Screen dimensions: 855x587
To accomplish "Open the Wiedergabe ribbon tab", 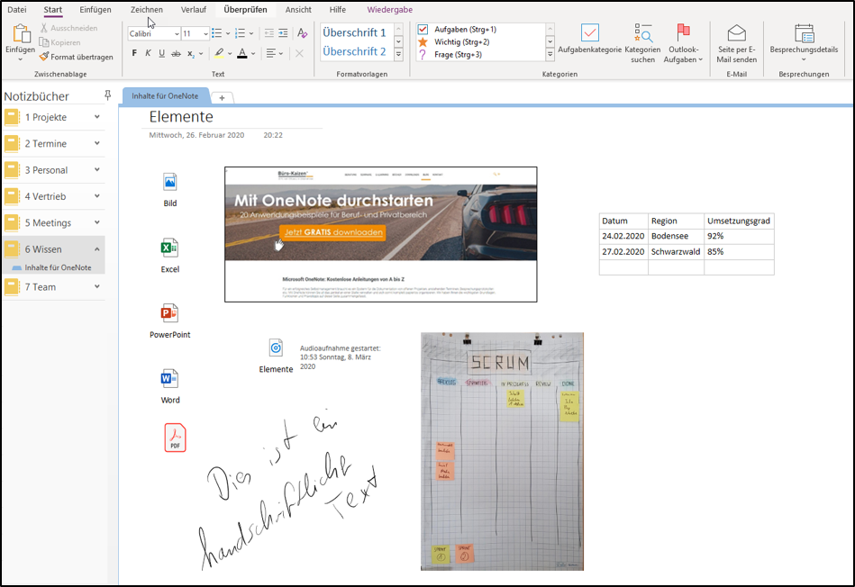I will [x=389, y=10].
